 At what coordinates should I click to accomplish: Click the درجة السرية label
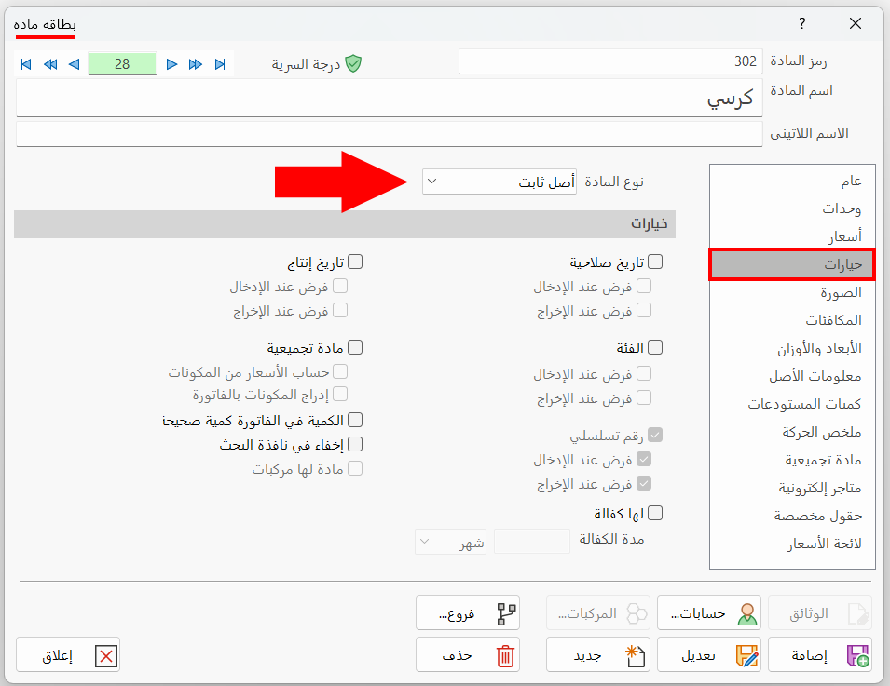tap(306, 64)
